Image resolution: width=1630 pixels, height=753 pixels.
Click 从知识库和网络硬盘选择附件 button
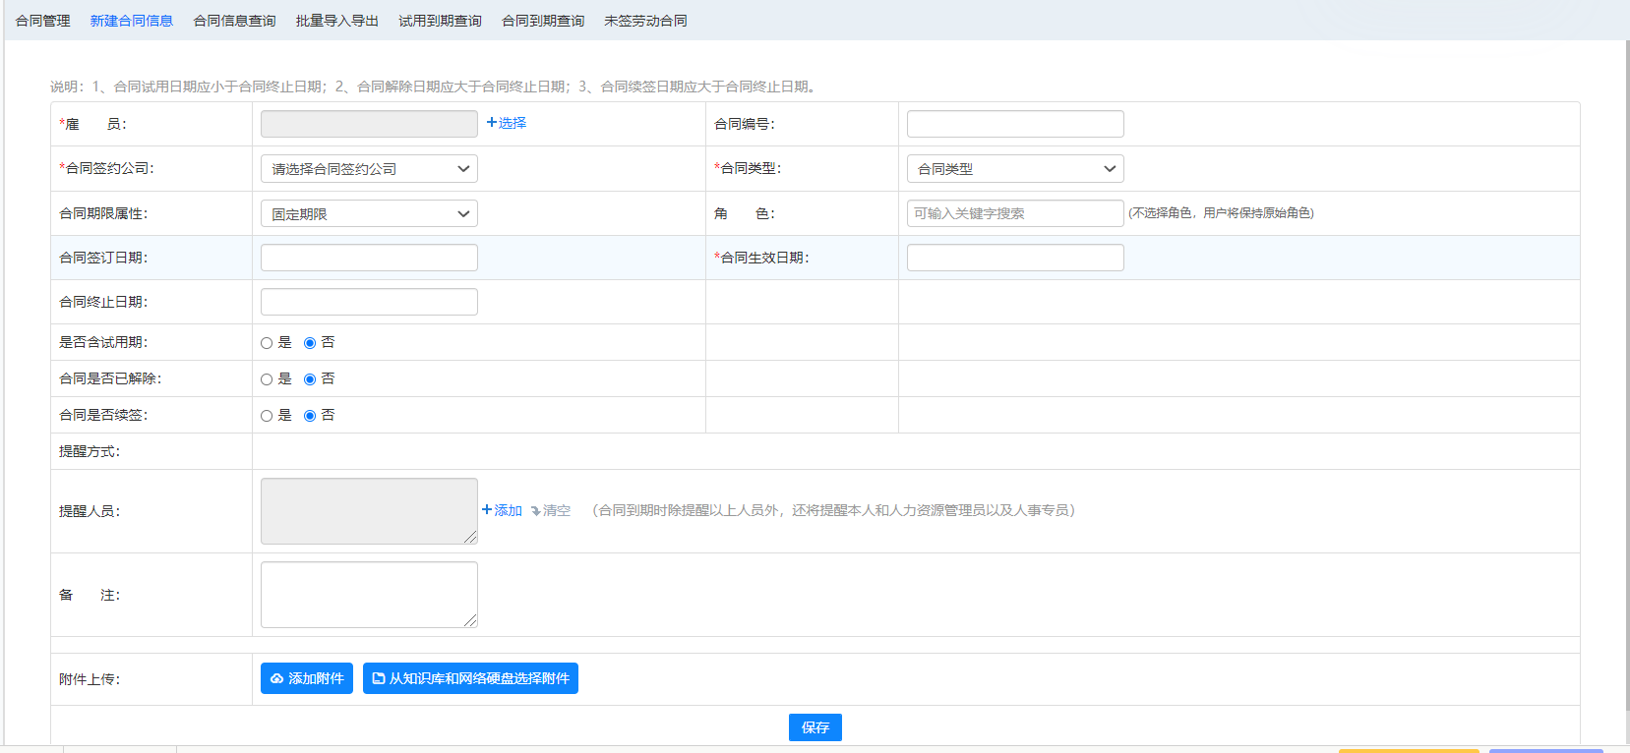(x=470, y=678)
